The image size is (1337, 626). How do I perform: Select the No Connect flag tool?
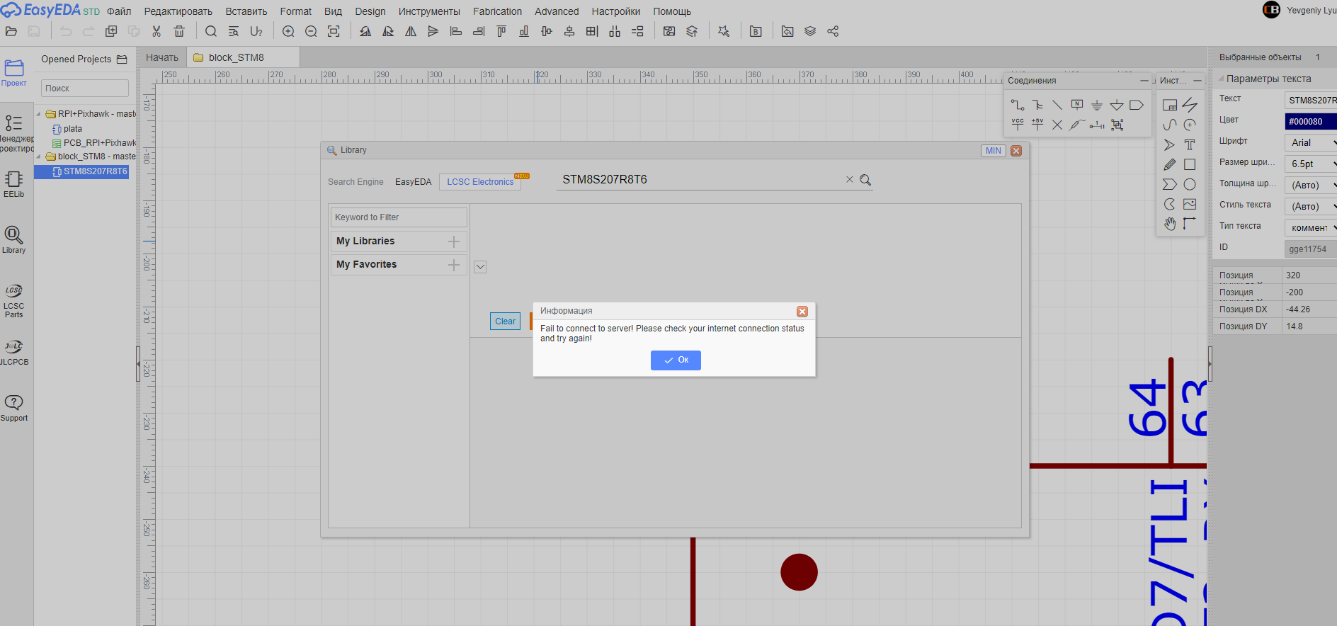pos(1057,125)
